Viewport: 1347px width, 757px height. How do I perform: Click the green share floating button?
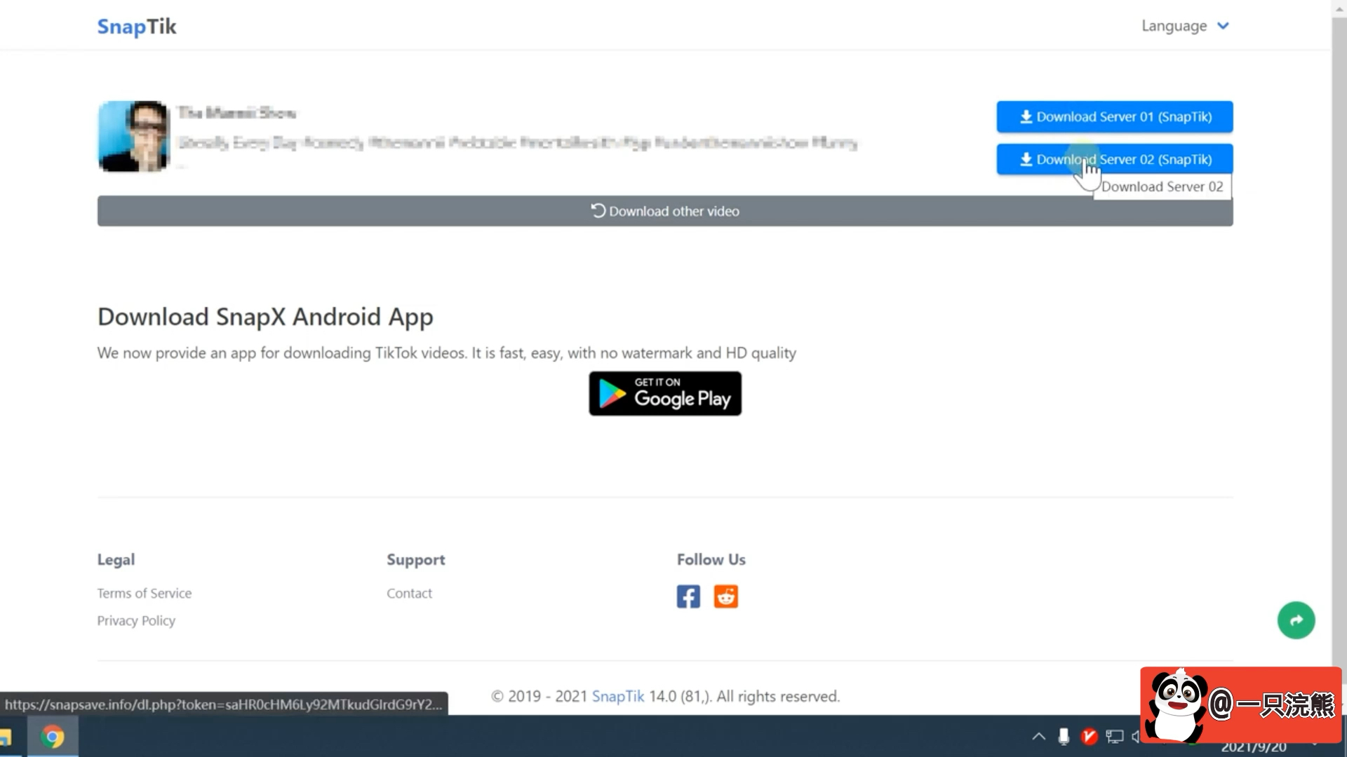[x=1296, y=620]
